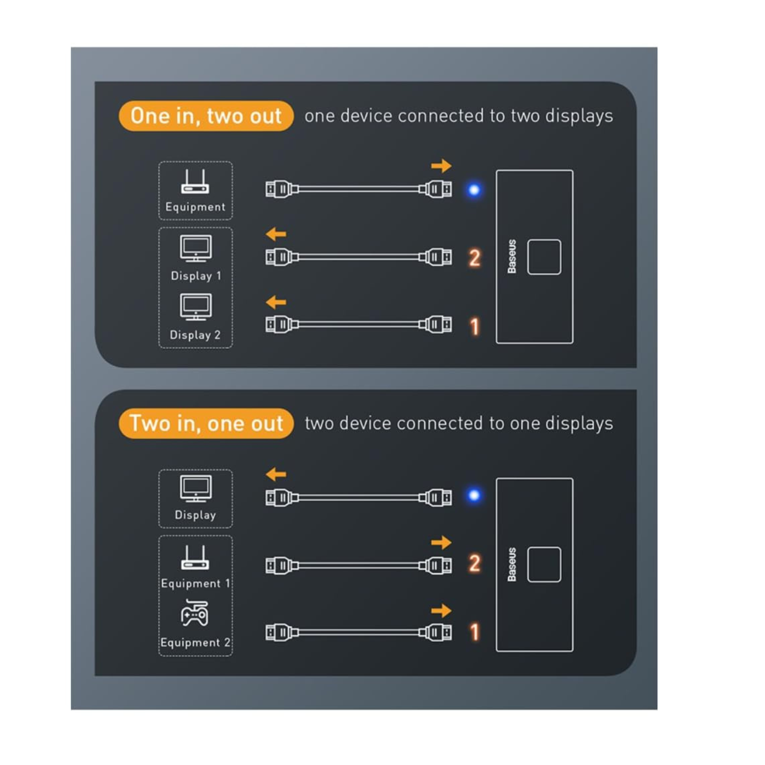Click the orange port number 2 in bottom diagram
765x765 pixels.
(x=474, y=564)
